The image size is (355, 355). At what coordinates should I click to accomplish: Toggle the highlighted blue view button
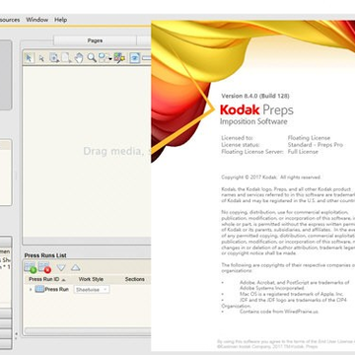tap(134, 58)
